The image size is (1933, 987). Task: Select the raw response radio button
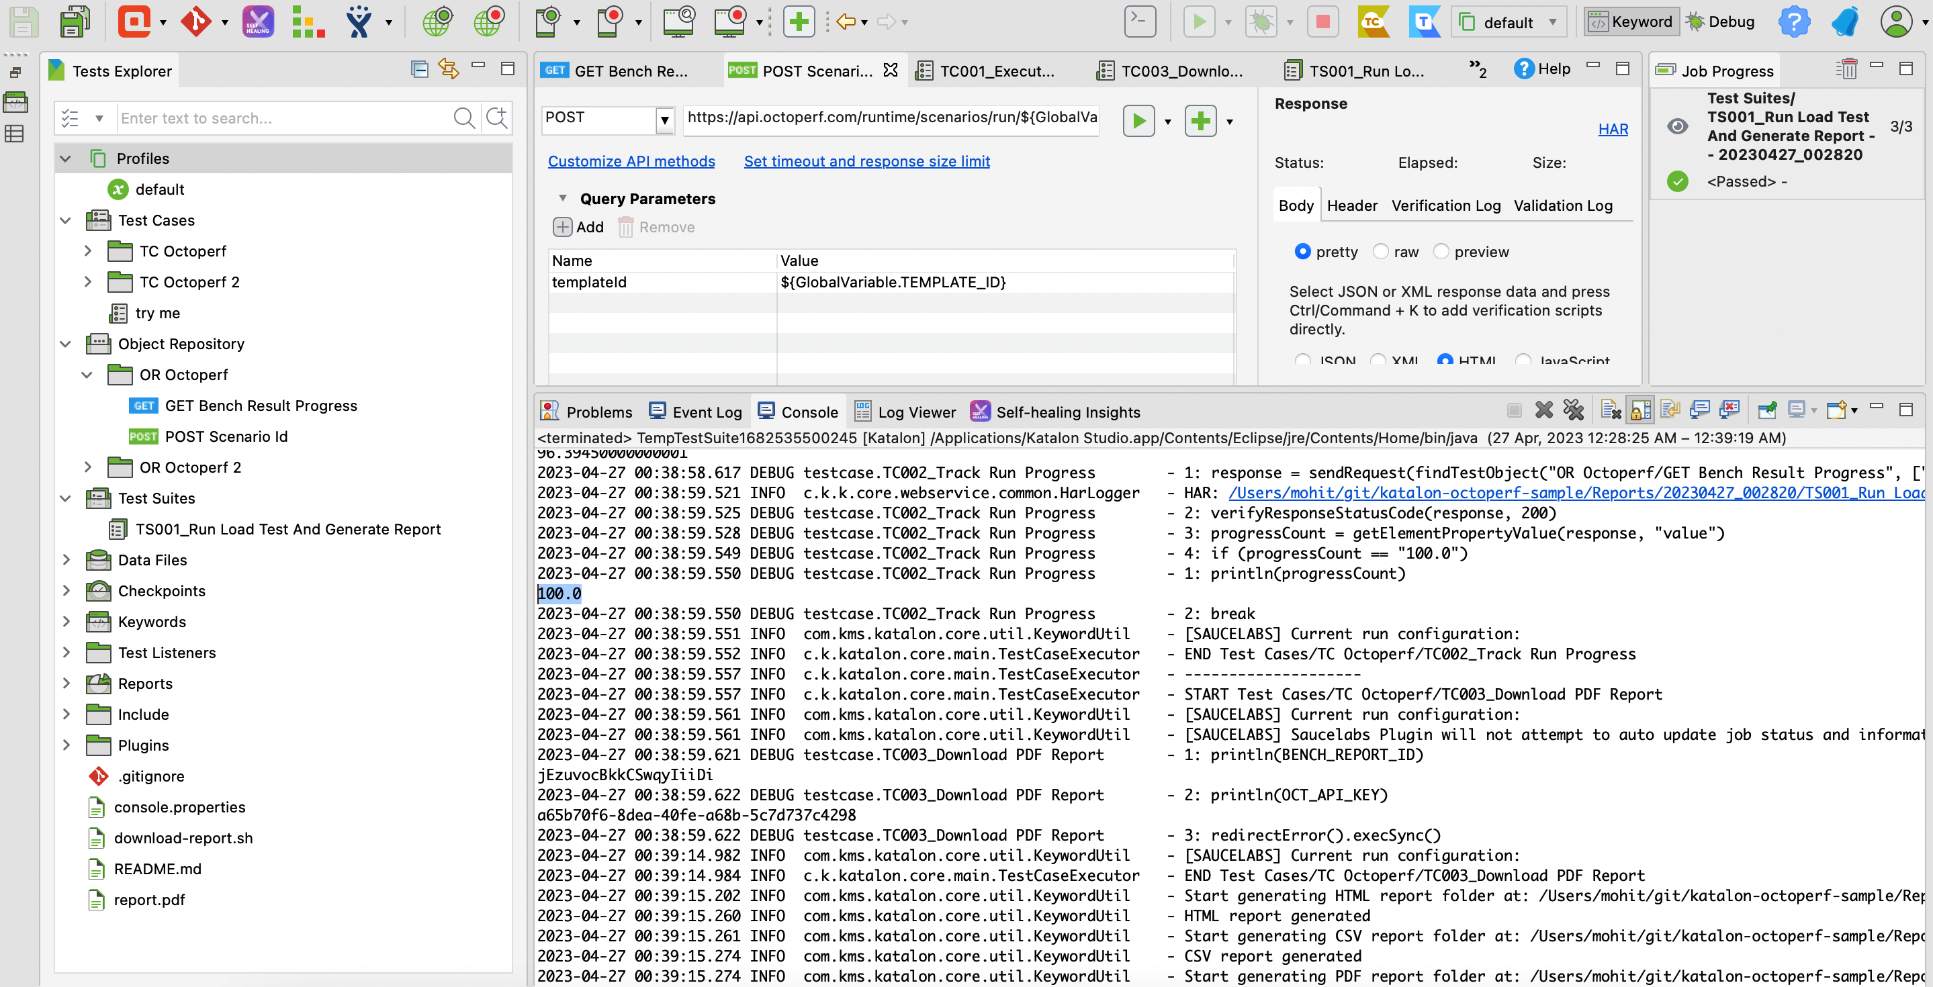pos(1381,251)
